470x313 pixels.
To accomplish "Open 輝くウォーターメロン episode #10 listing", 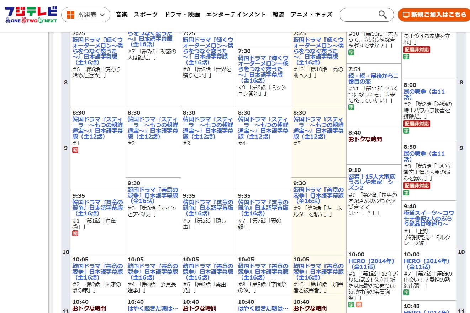I will coord(318,51).
